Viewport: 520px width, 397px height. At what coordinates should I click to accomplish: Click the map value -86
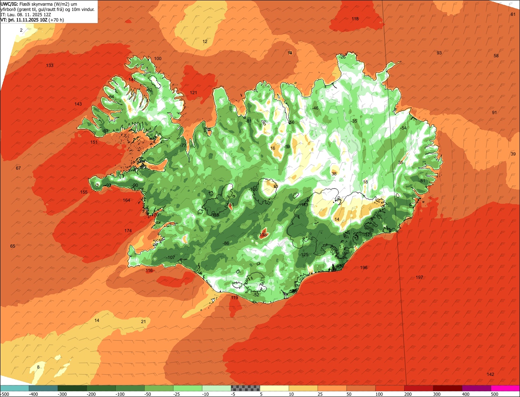pos(226,243)
